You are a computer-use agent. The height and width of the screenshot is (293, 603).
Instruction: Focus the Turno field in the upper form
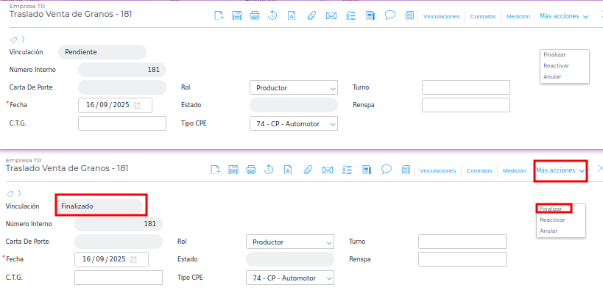tap(466, 87)
